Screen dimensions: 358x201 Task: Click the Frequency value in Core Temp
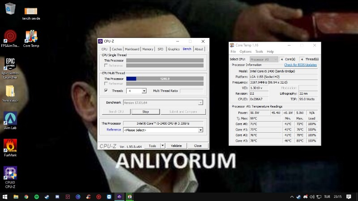point(284,82)
